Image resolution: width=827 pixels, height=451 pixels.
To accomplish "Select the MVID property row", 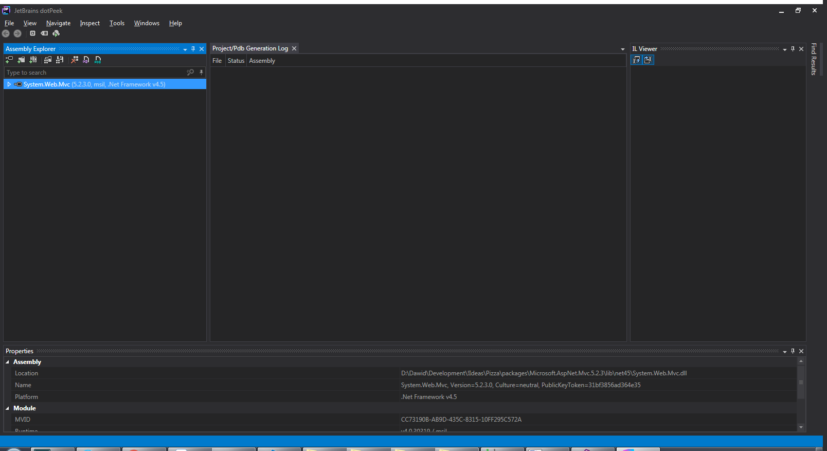I will [x=404, y=420].
